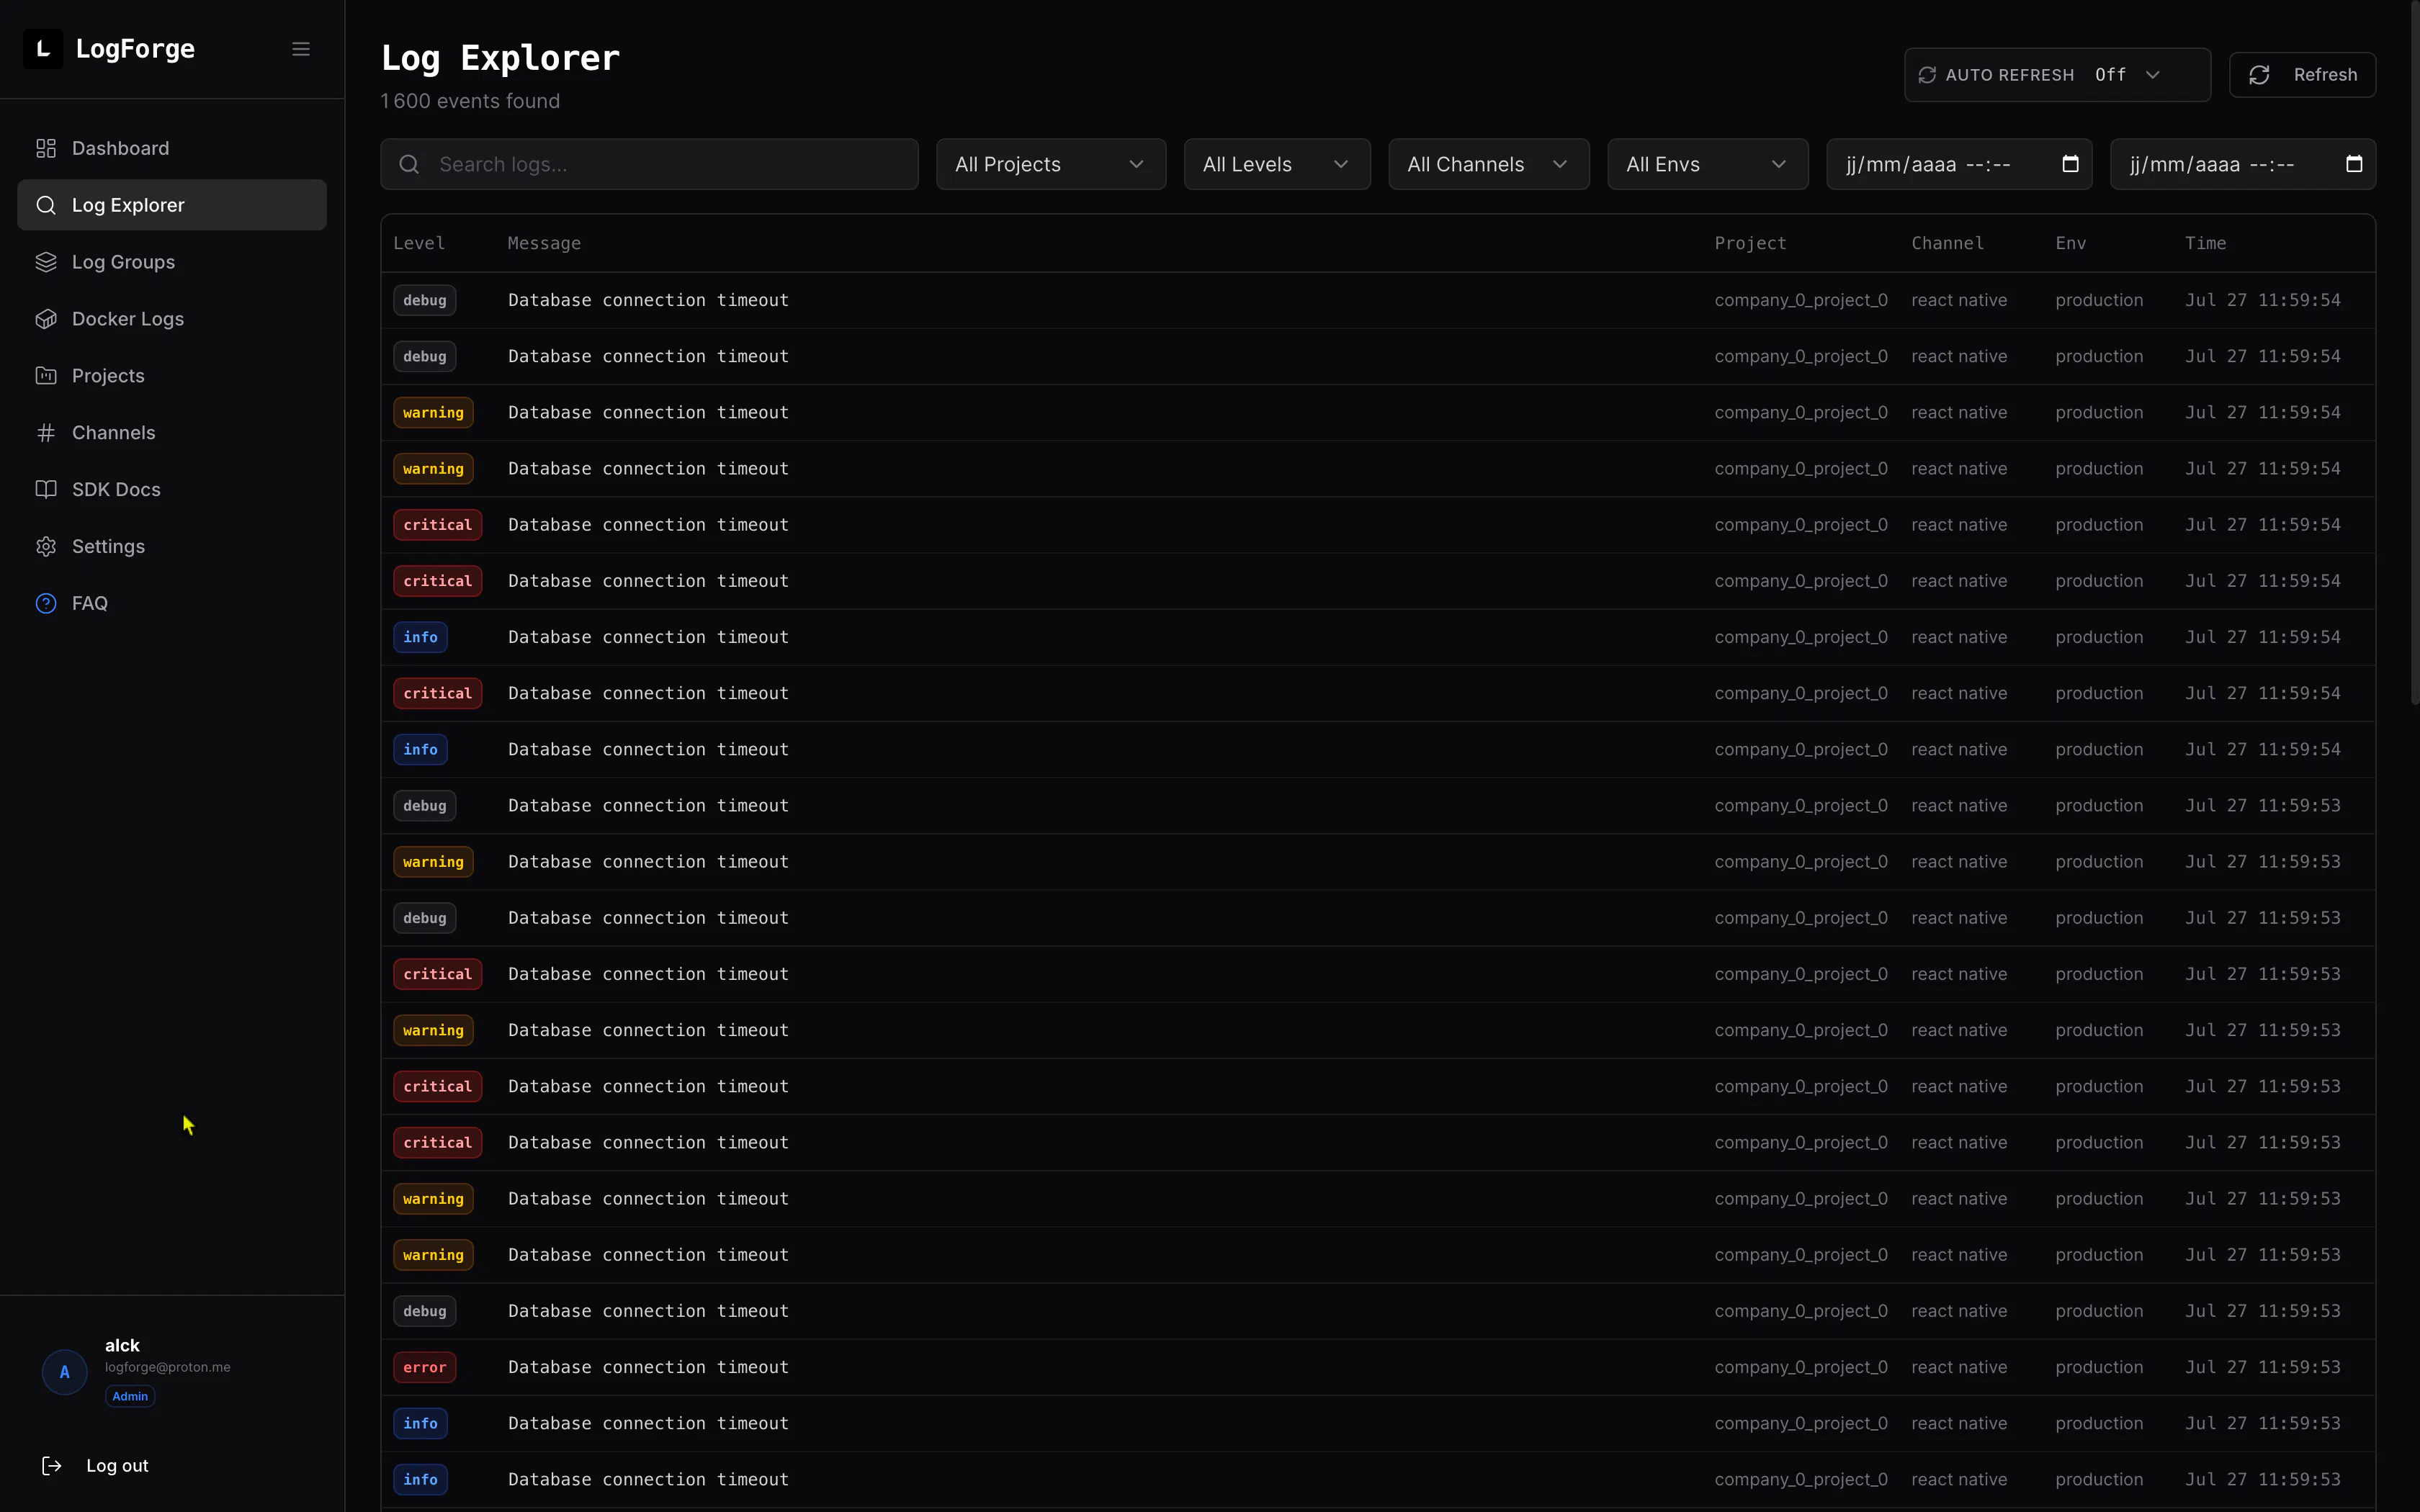Click the error level badge
Image resolution: width=2420 pixels, height=1512 pixels.
(425, 1367)
